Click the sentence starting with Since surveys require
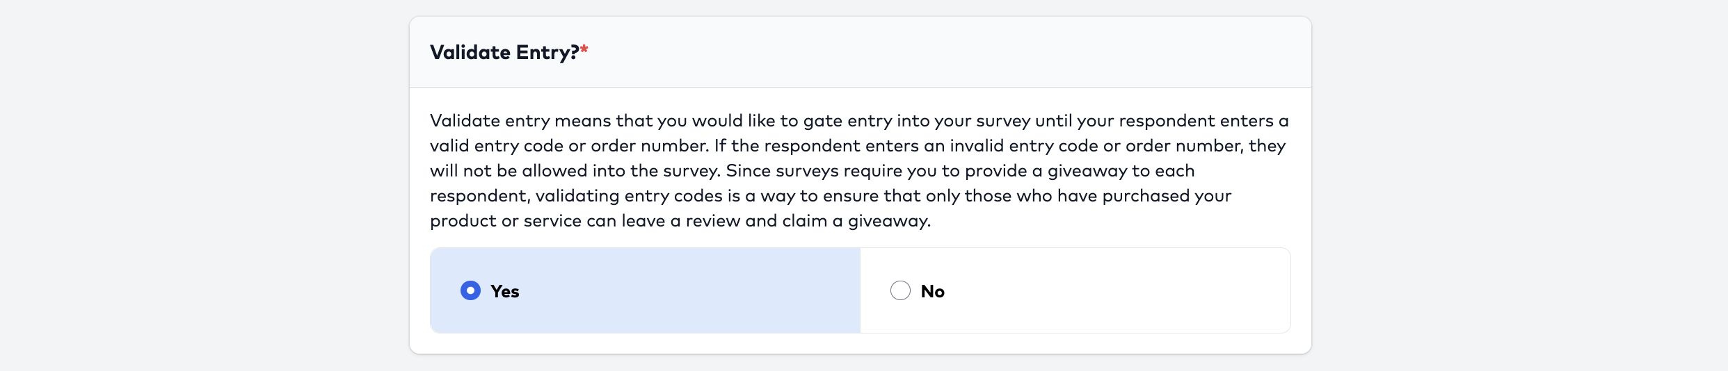The height and width of the screenshot is (371, 1728). coord(960,171)
